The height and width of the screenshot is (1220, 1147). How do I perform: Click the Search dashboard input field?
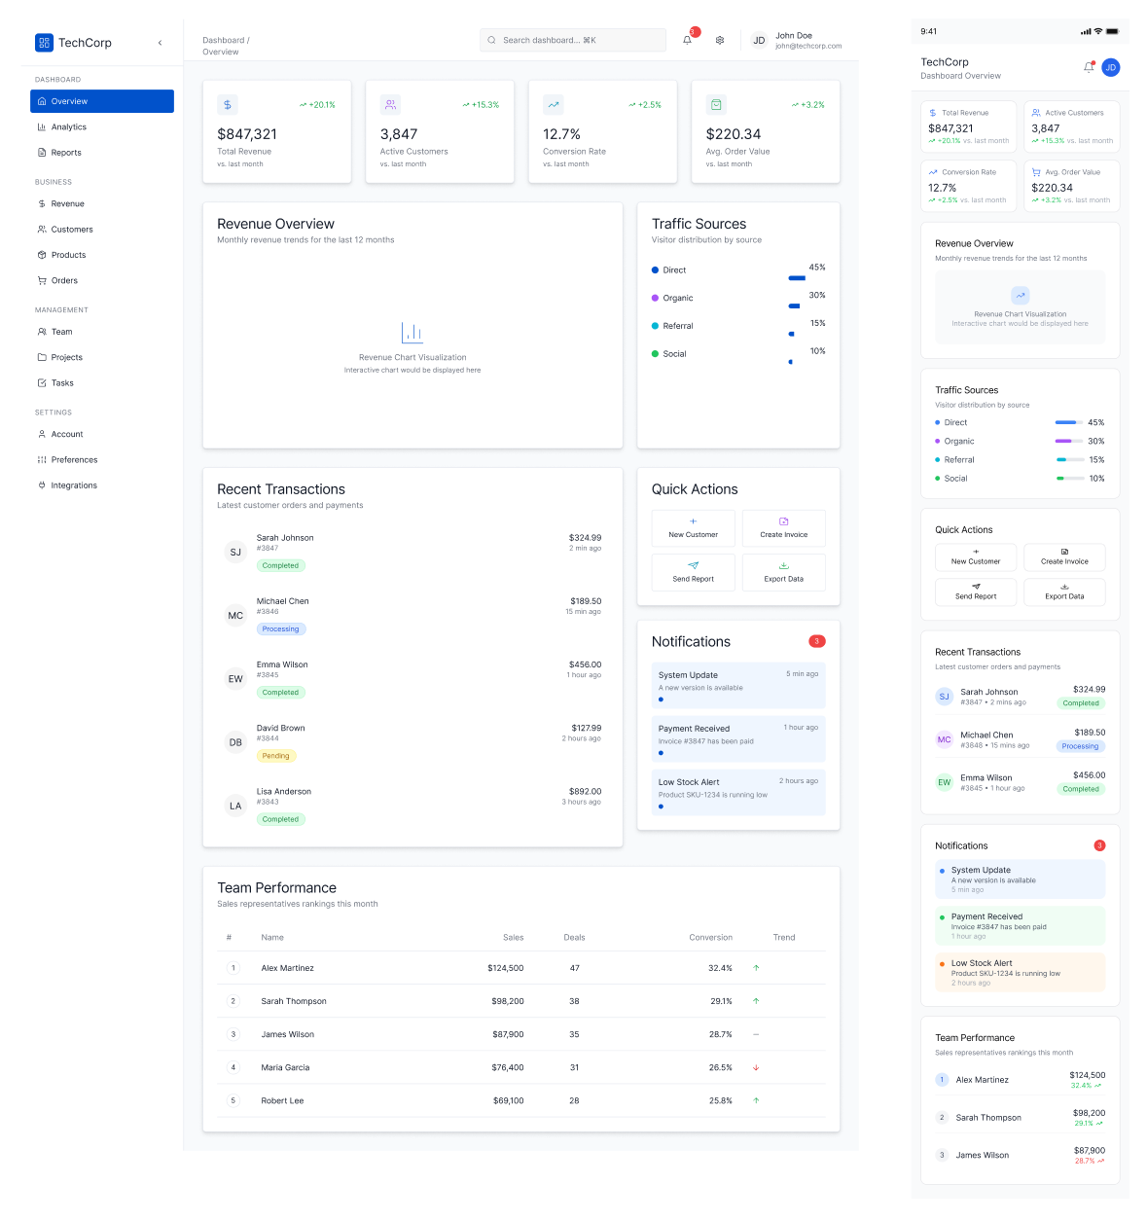tap(573, 40)
